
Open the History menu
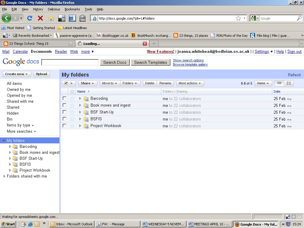38,9
